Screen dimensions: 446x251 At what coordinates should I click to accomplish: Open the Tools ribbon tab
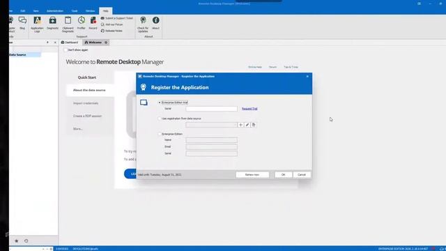pos(75,11)
